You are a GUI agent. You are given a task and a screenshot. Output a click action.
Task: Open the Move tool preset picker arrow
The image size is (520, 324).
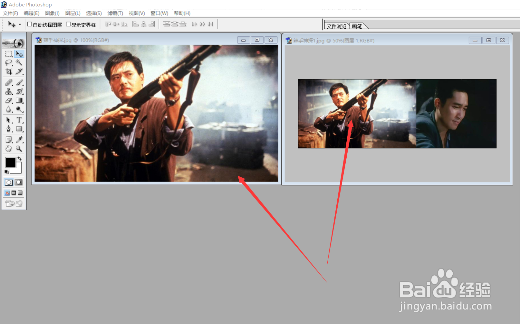[20, 24]
